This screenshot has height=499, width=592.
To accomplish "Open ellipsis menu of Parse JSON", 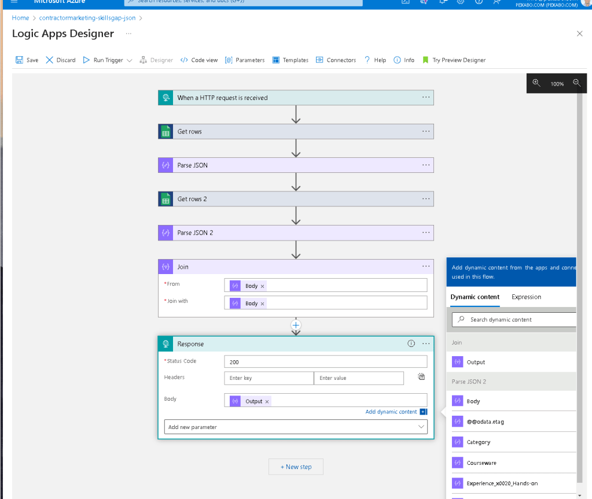I will pos(426,165).
